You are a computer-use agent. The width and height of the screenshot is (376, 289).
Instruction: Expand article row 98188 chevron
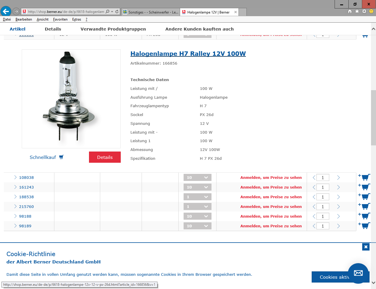pyautogui.click(x=15, y=216)
